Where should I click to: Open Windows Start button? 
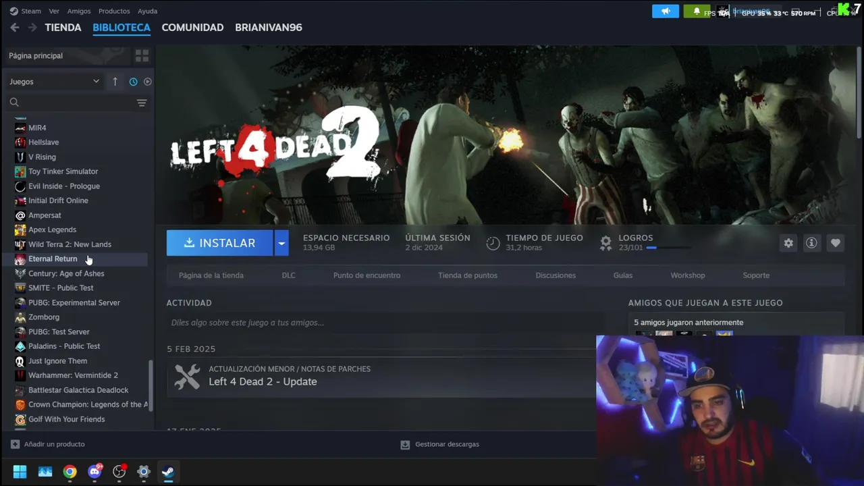(20, 472)
